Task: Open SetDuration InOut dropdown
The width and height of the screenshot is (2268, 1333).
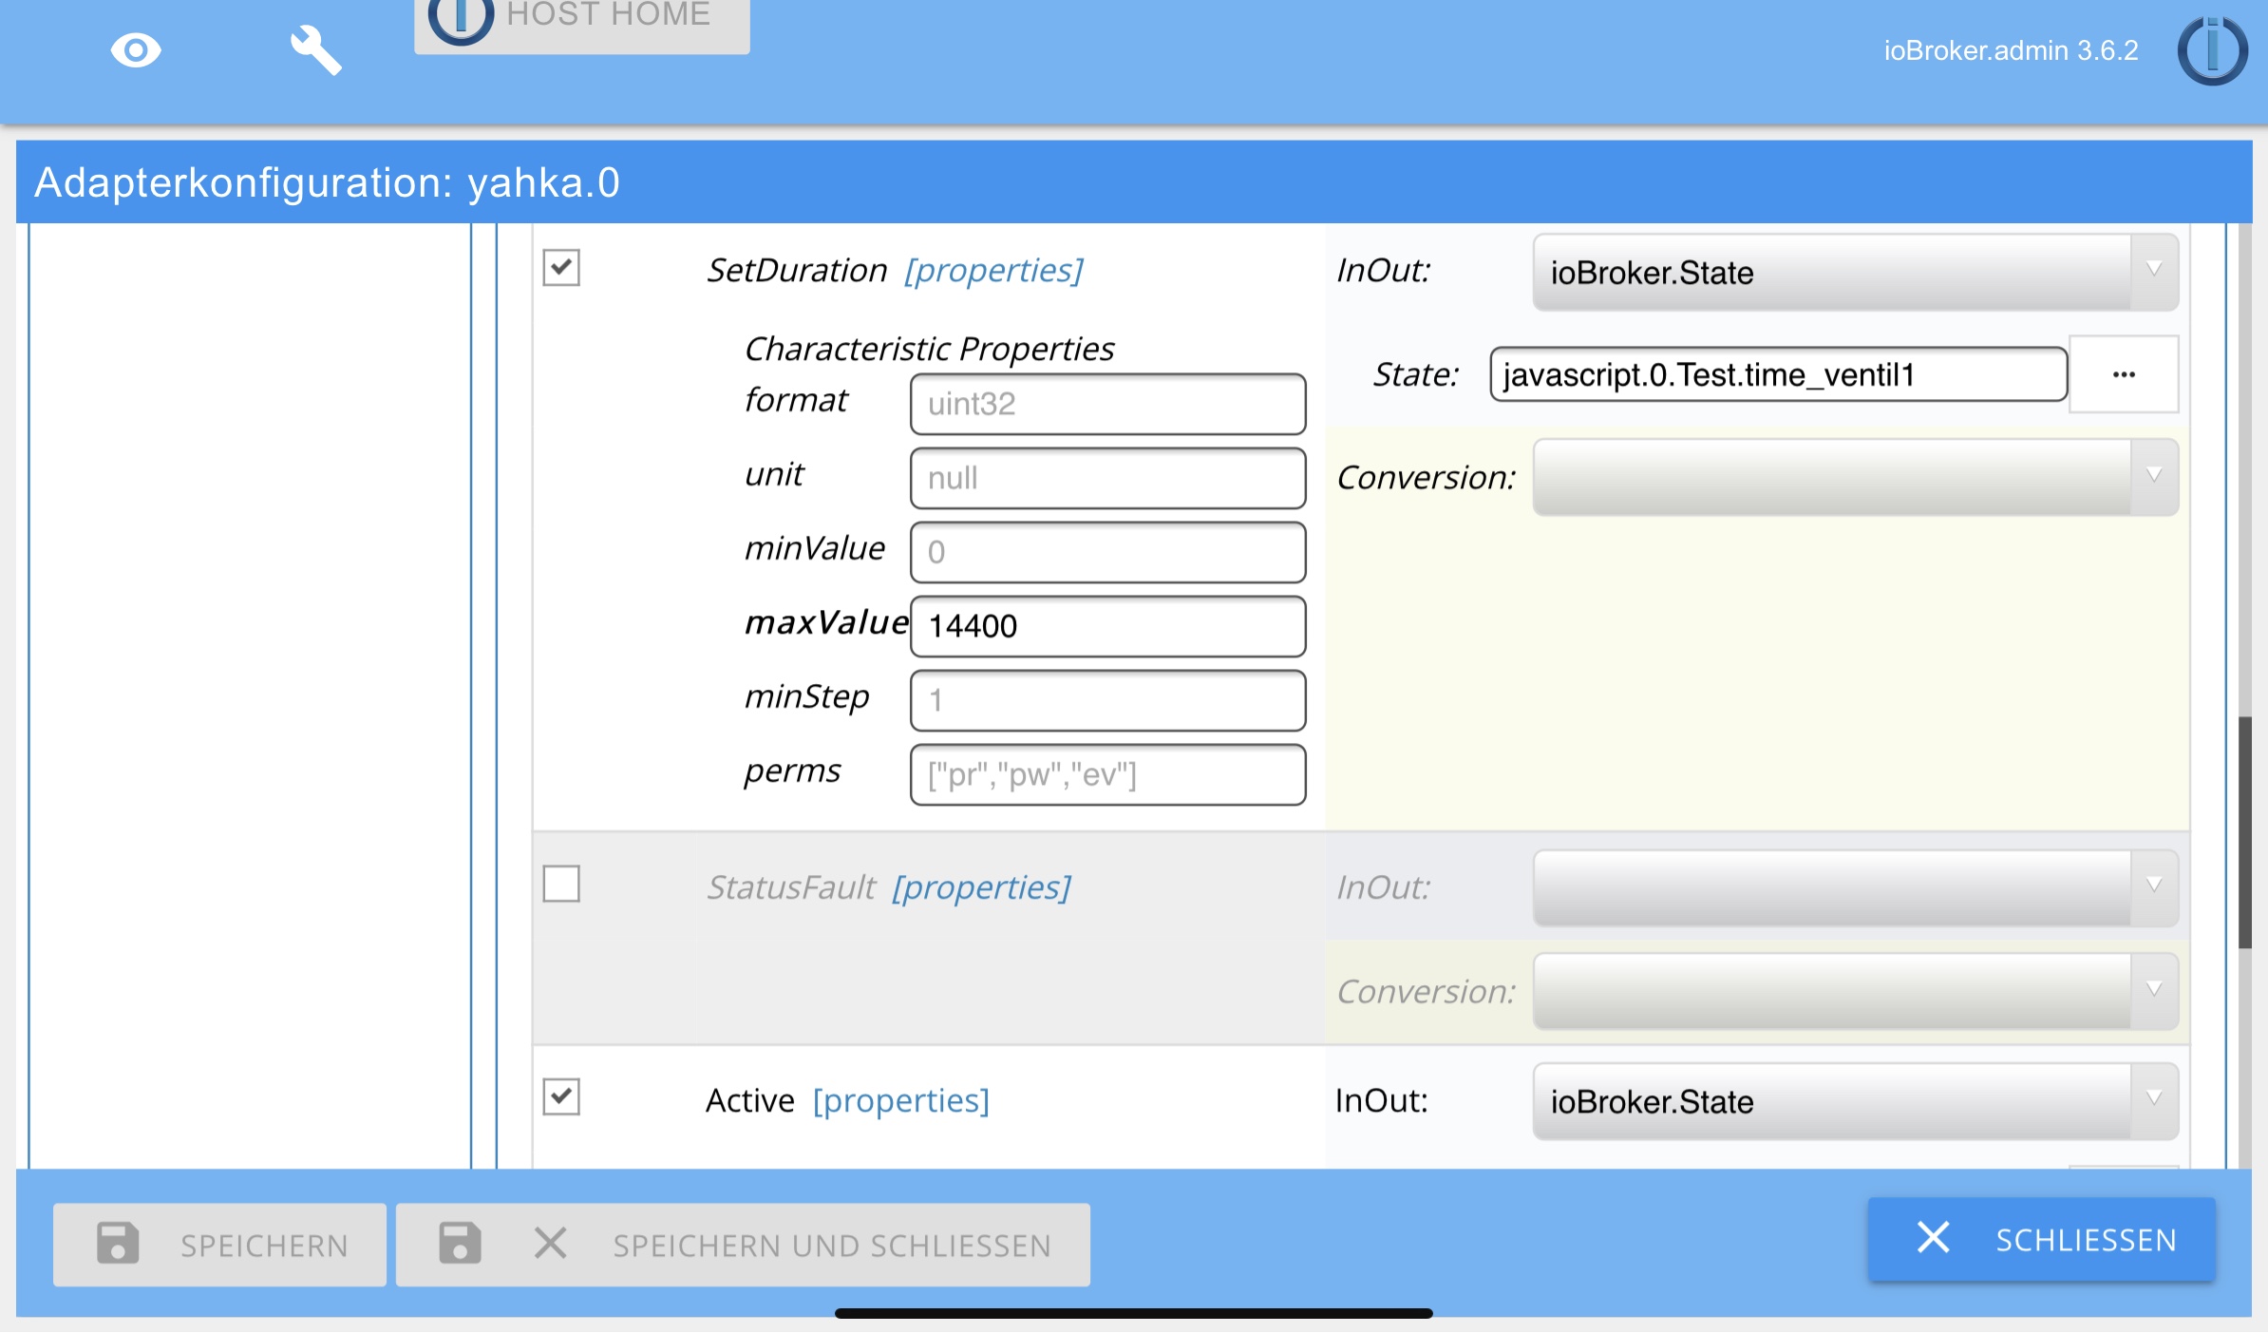Action: (x=1855, y=273)
